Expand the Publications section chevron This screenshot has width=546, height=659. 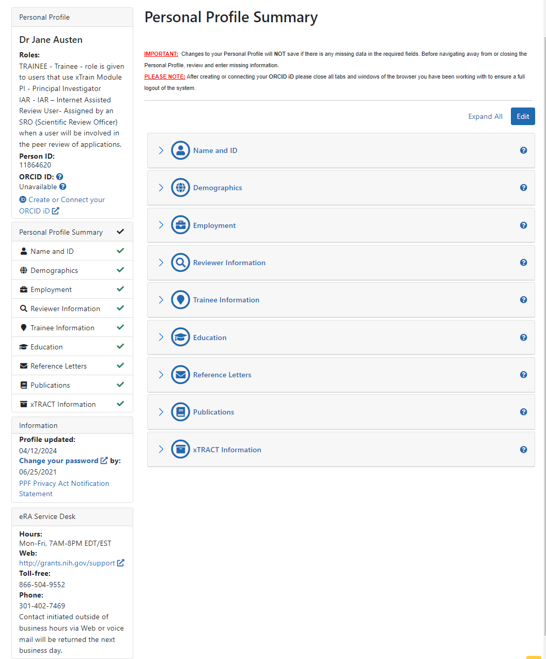(x=161, y=412)
